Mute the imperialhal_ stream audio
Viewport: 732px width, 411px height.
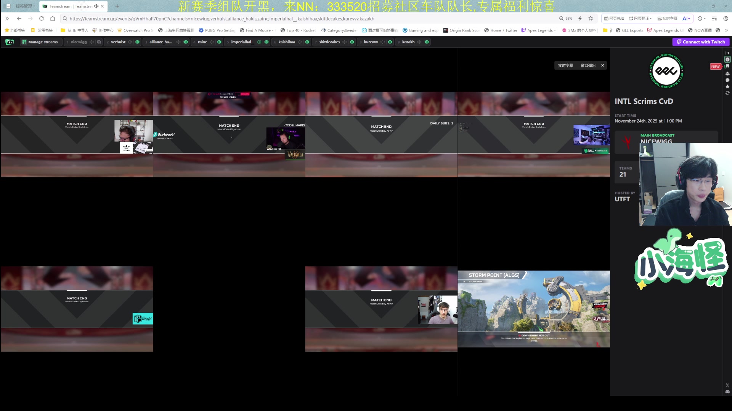[259, 42]
